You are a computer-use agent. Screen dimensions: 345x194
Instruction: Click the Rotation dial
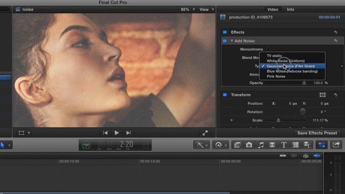pos(302,112)
